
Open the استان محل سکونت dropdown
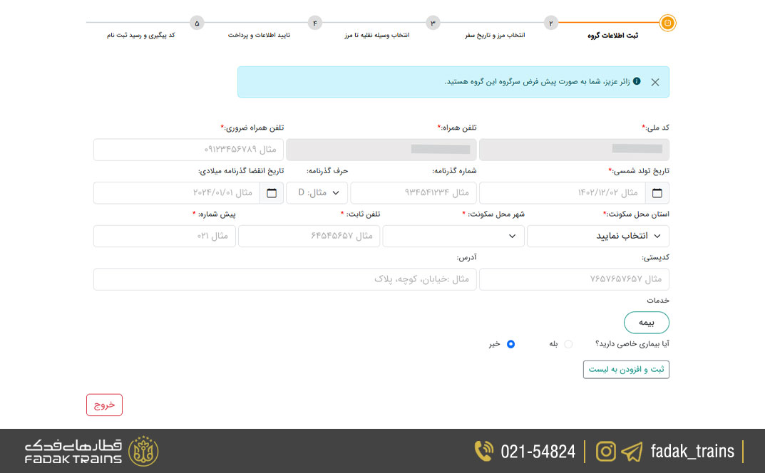pyautogui.click(x=597, y=235)
